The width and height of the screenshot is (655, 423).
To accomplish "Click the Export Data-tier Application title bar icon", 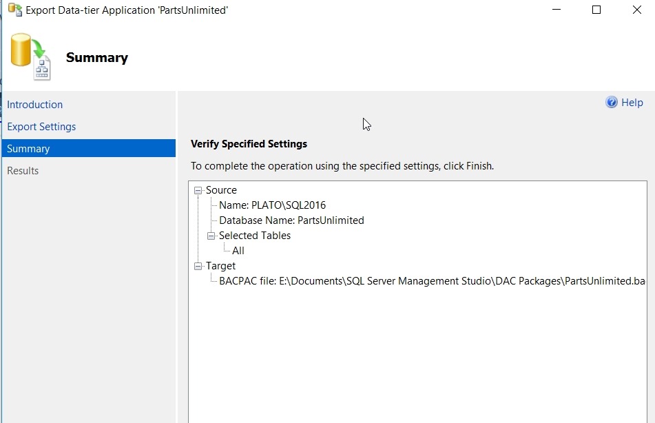I will coord(14,10).
